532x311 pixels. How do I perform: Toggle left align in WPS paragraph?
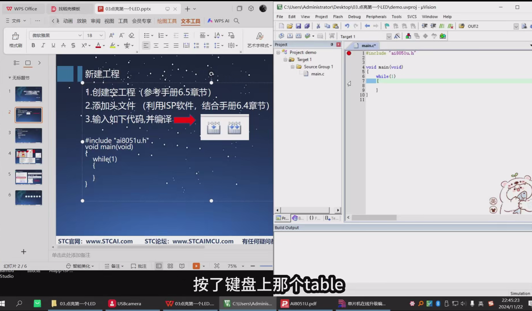(146, 46)
